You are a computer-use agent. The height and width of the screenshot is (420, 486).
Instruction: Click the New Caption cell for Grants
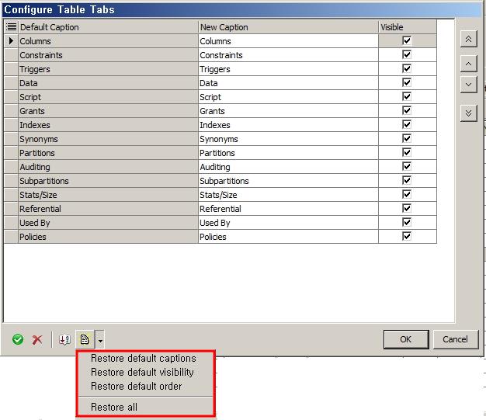coord(287,111)
